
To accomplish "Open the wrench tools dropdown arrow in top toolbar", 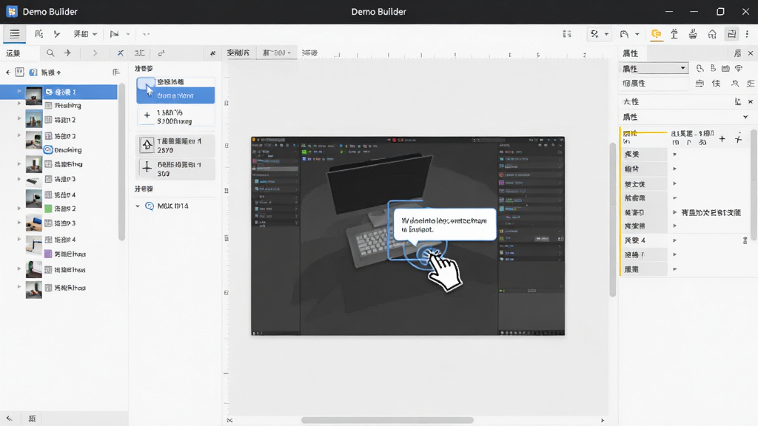I will (x=606, y=34).
